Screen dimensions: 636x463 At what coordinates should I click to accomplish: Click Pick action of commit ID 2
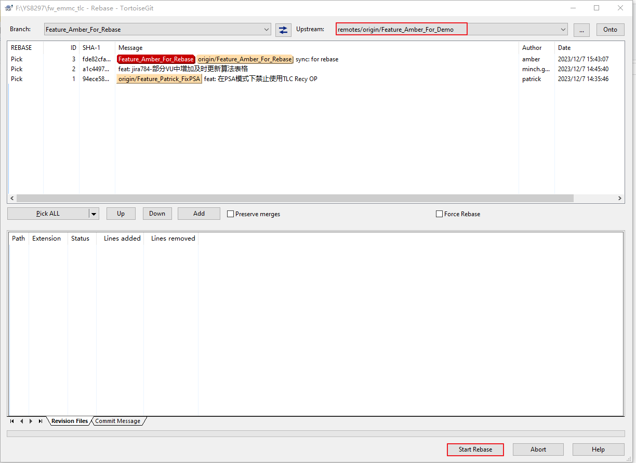(x=17, y=69)
